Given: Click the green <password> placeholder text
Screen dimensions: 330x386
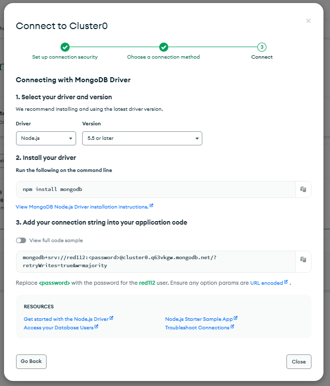Looking at the screenshot, I should [55, 283].
